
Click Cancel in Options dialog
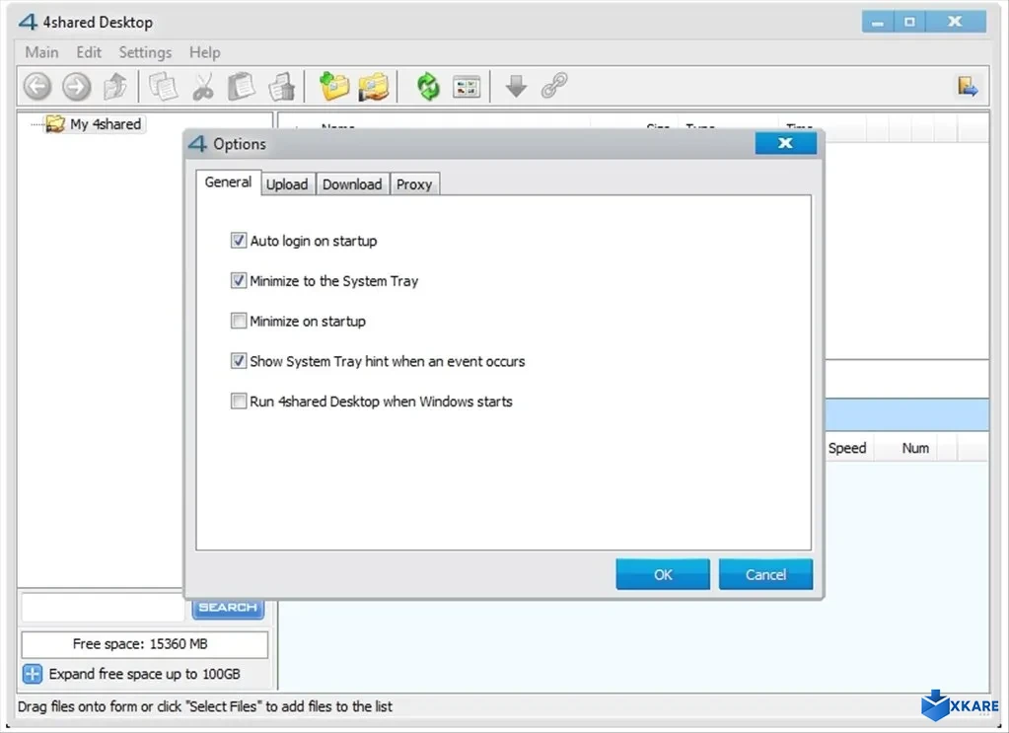[765, 574]
